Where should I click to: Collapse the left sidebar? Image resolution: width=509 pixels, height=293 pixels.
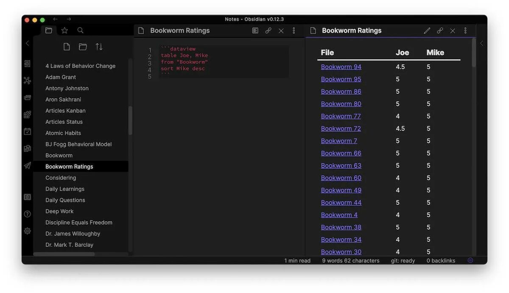click(x=28, y=43)
